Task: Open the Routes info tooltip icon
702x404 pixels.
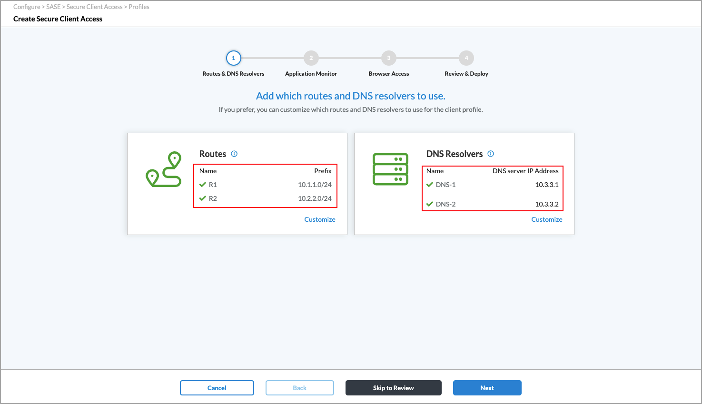Action: (x=234, y=153)
